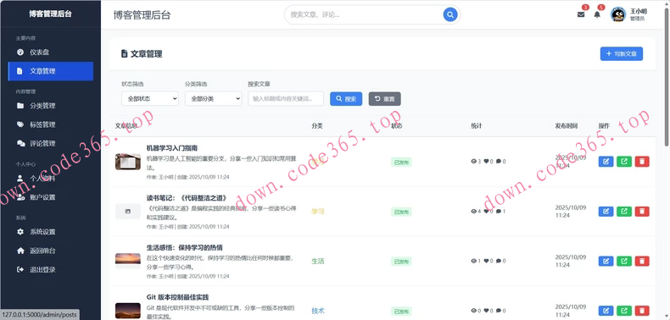Edit the 生活感悟 article
The height and width of the screenshot is (320, 670).
pos(606,261)
